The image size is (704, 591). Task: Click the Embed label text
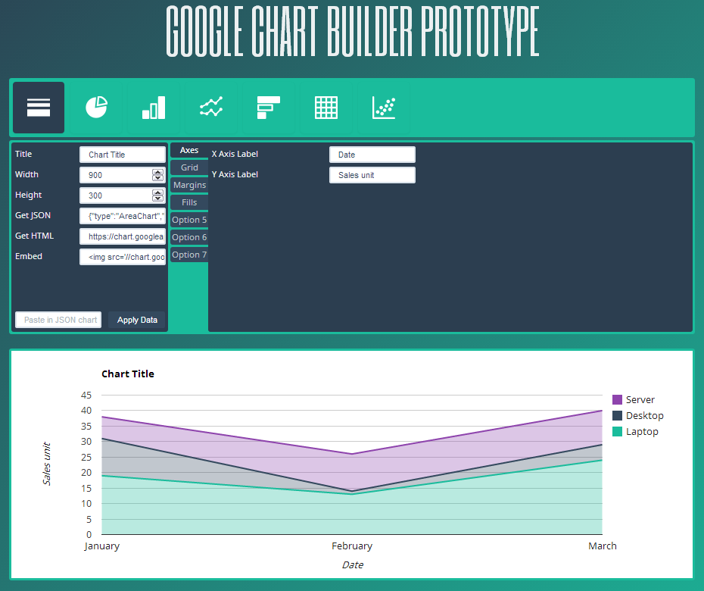tap(29, 256)
